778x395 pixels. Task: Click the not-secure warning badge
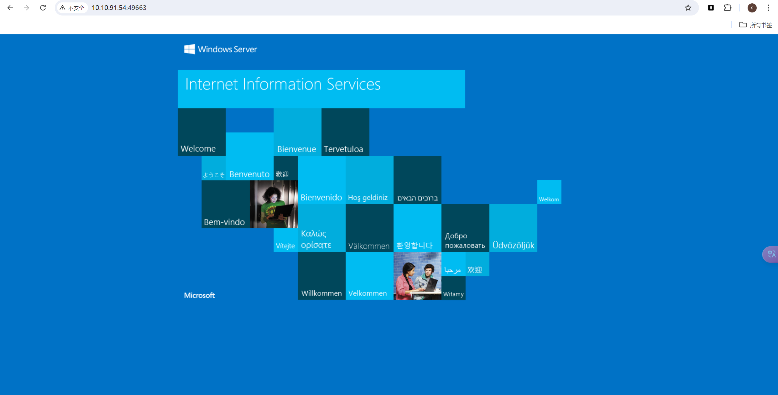(x=72, y=8)
